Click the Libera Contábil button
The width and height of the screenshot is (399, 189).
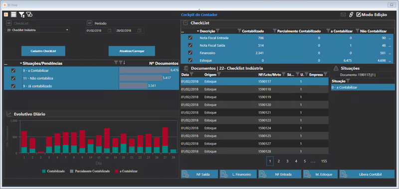(x=367, y=174)
